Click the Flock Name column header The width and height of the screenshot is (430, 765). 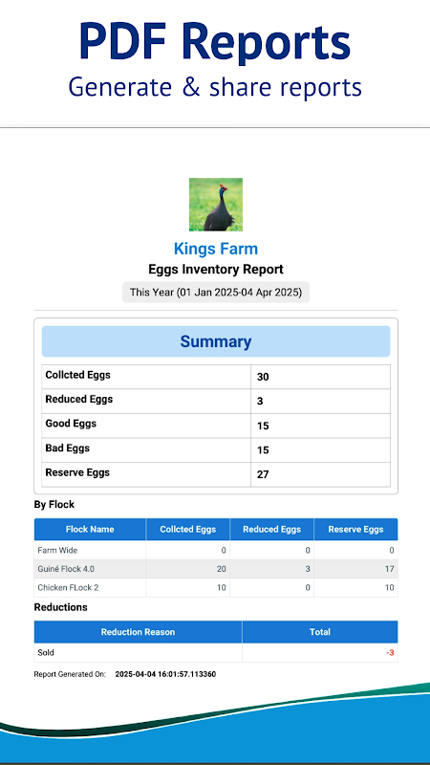click(90, 530)
